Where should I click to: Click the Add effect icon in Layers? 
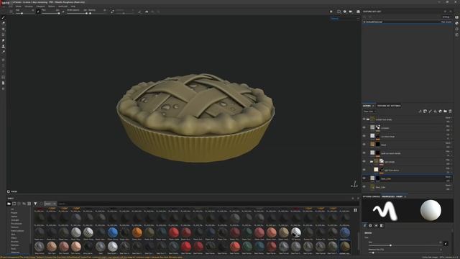tap(420, 112)
